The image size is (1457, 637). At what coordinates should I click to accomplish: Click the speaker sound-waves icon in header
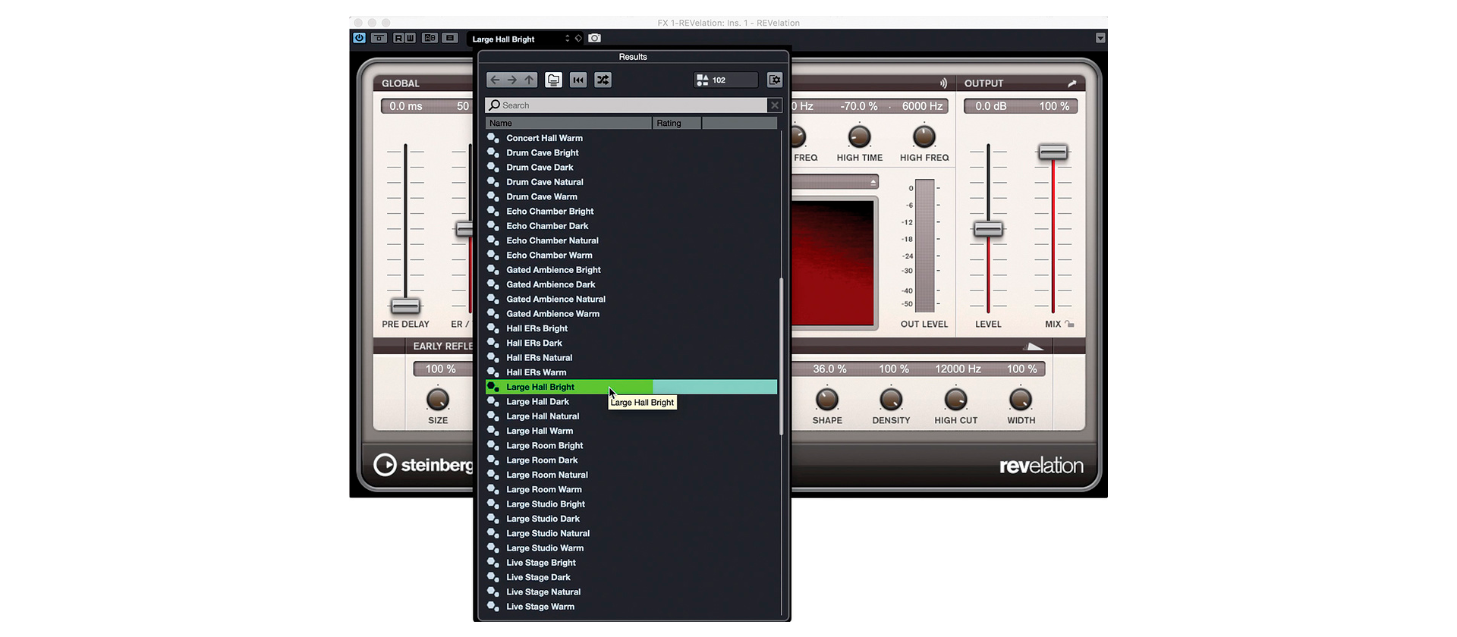point(943,83)
